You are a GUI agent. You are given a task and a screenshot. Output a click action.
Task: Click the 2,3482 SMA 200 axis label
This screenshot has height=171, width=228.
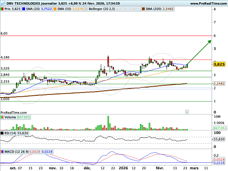pos(219,83)
